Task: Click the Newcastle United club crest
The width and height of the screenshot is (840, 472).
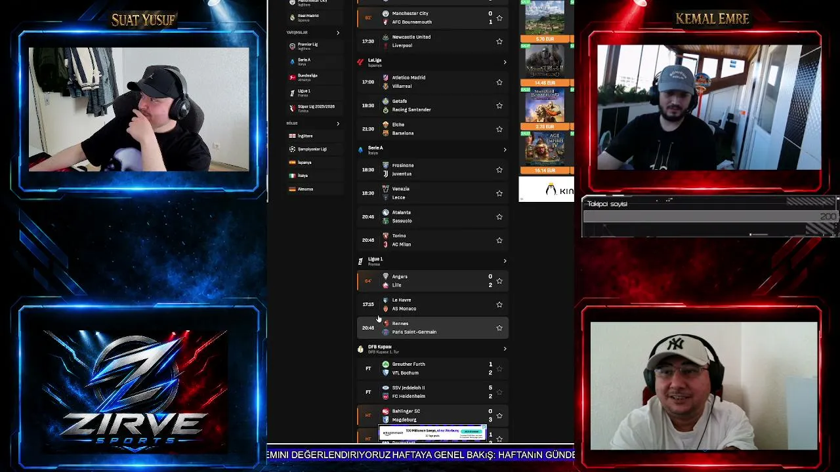Action: [386, 37]
